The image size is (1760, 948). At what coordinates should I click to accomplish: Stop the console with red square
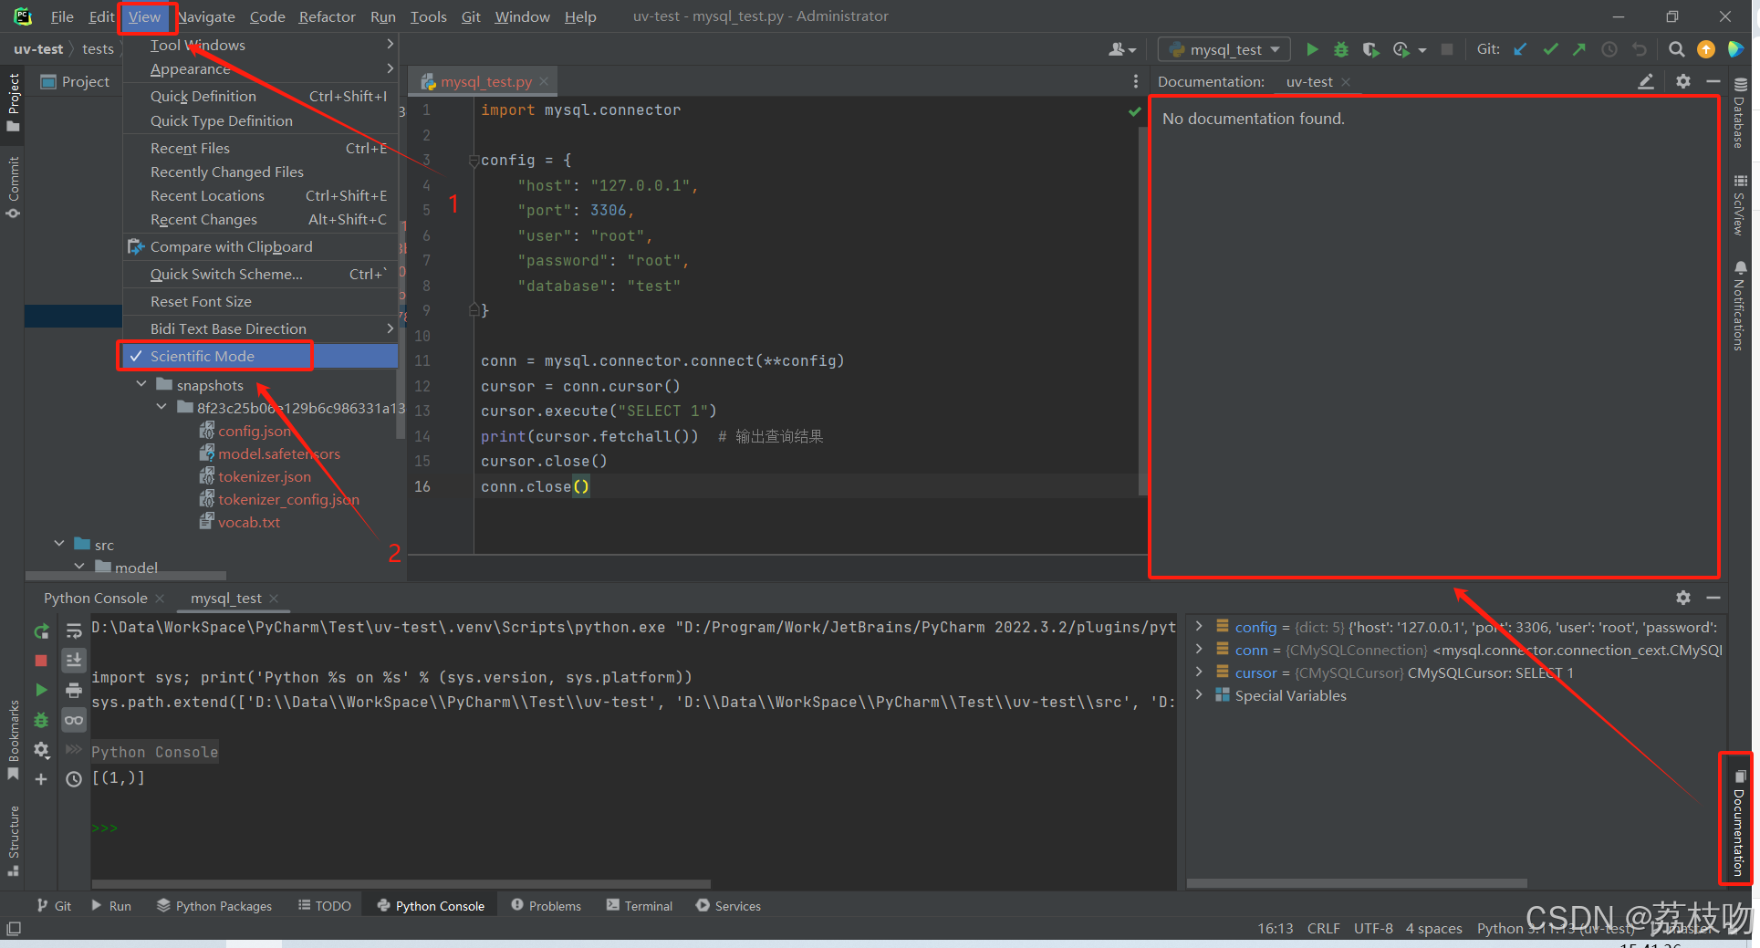[x=41, y=660]
